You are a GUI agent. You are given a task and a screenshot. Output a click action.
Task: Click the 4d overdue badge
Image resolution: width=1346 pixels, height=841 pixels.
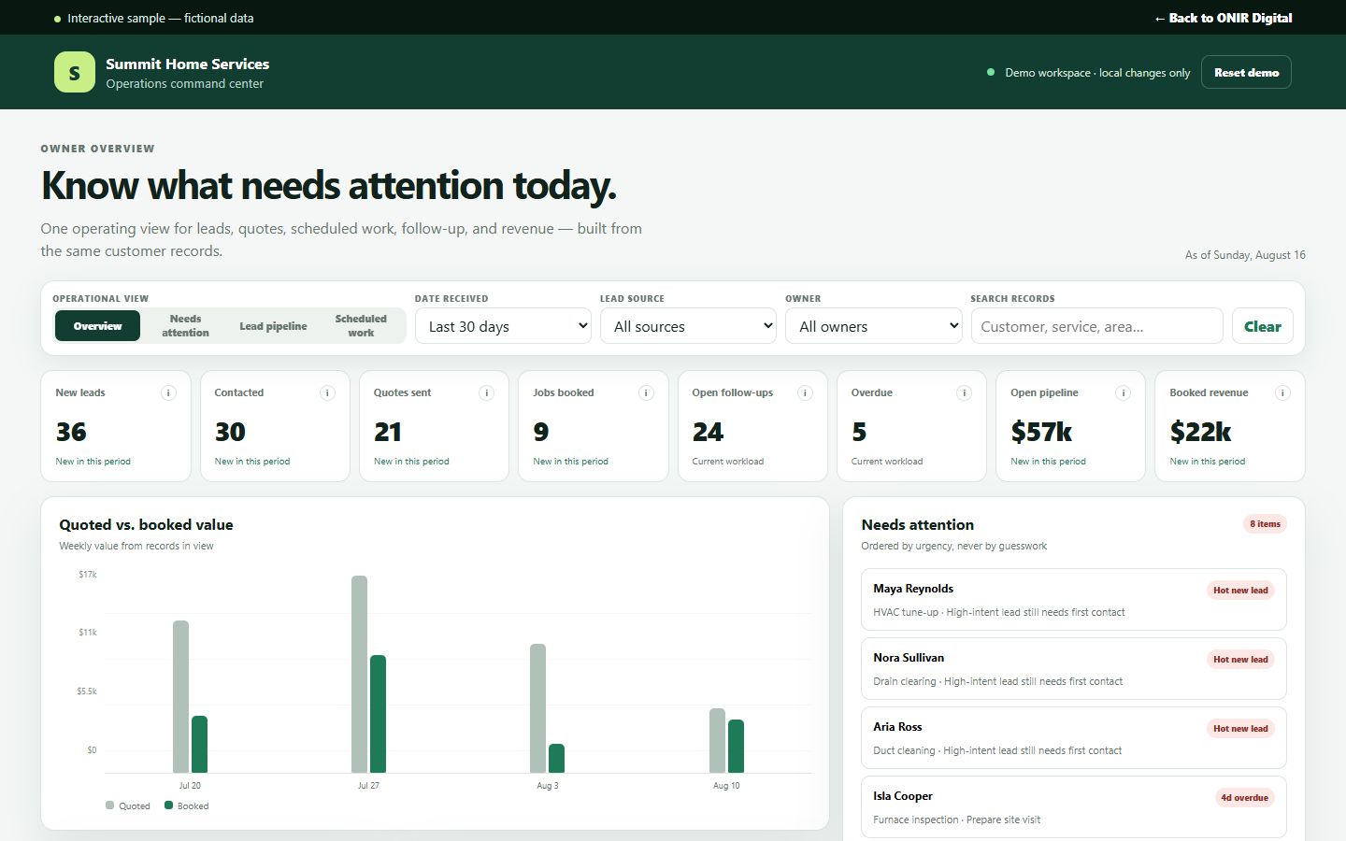[x=1244, y=797]
